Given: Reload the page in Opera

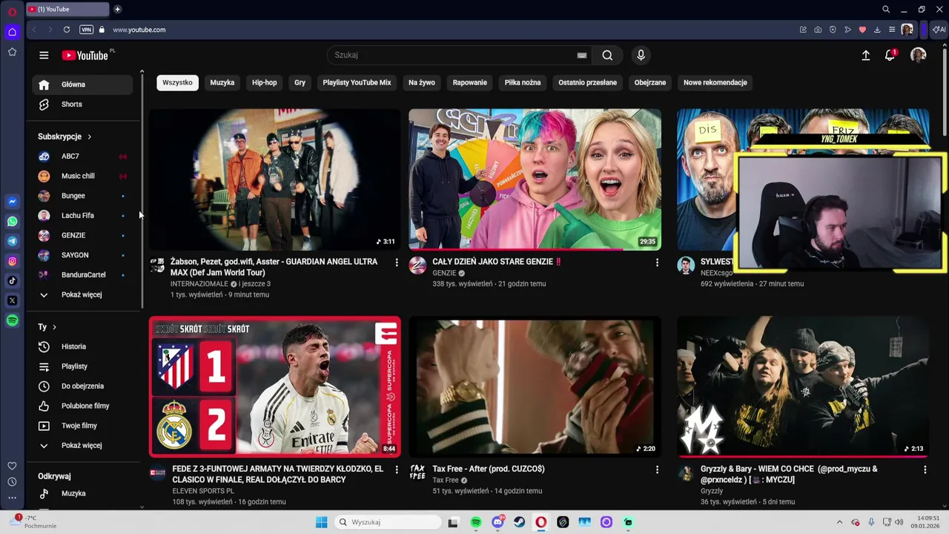Looking at the screenshot, I should [x=67, y=30].
